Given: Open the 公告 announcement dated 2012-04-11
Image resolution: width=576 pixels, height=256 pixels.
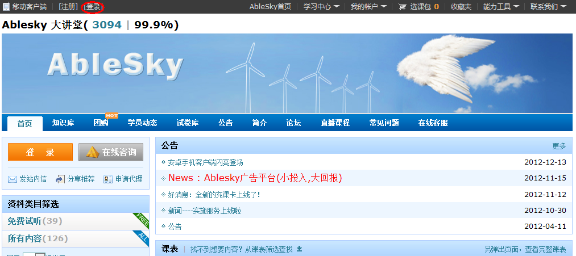Looking at the screenshot, I should [x=175, y=226].
